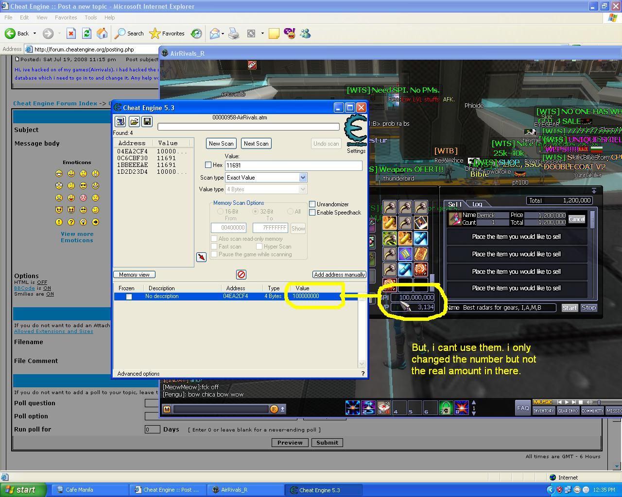Click the Next Scan button
Image resolution: width=622 pixels, height=497 pixels.
256,144
